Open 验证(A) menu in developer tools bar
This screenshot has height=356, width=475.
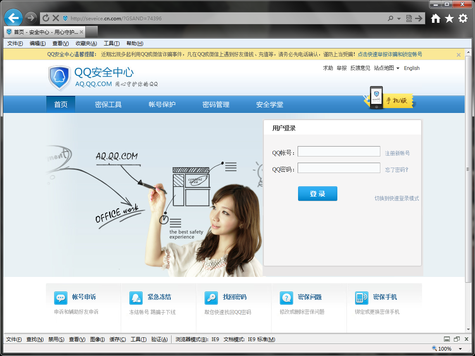[159, 339]
